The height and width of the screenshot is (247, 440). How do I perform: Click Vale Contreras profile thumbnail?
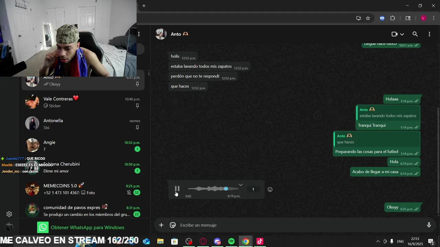coord(32,102)
